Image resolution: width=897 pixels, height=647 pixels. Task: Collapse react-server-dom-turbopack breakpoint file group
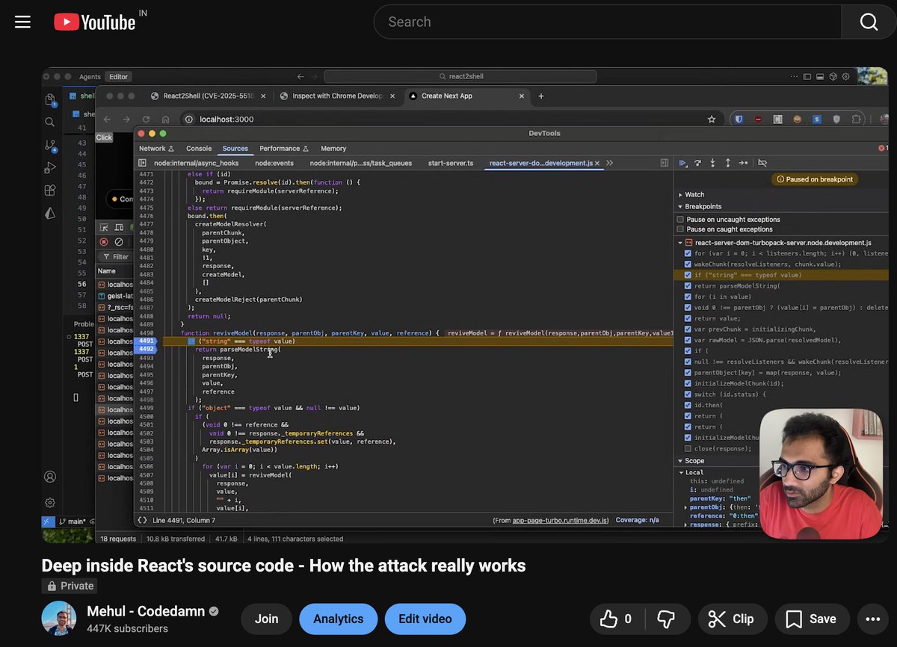click(680, 243)
